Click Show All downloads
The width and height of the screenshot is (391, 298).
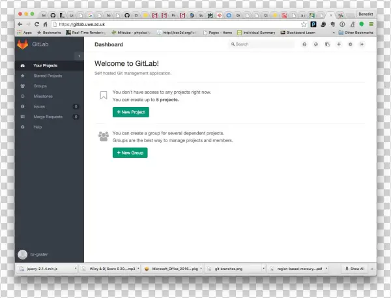pyautogui.click(x=355, y=269)
